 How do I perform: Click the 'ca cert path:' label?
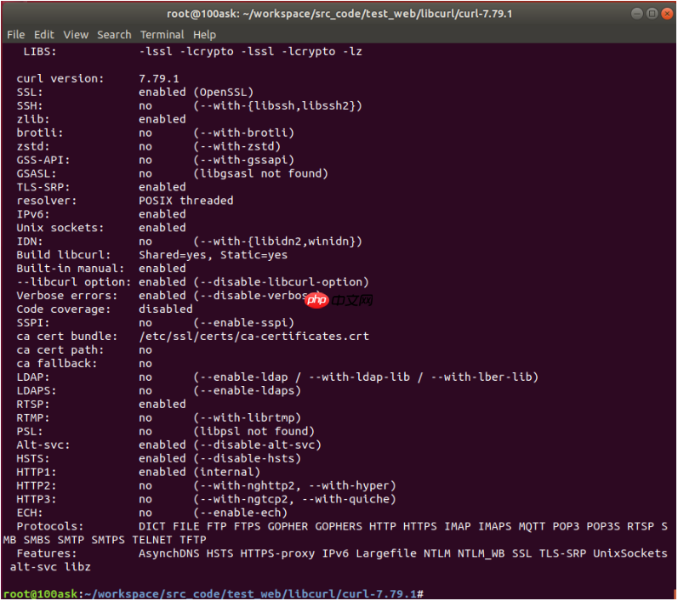point(60,350)
